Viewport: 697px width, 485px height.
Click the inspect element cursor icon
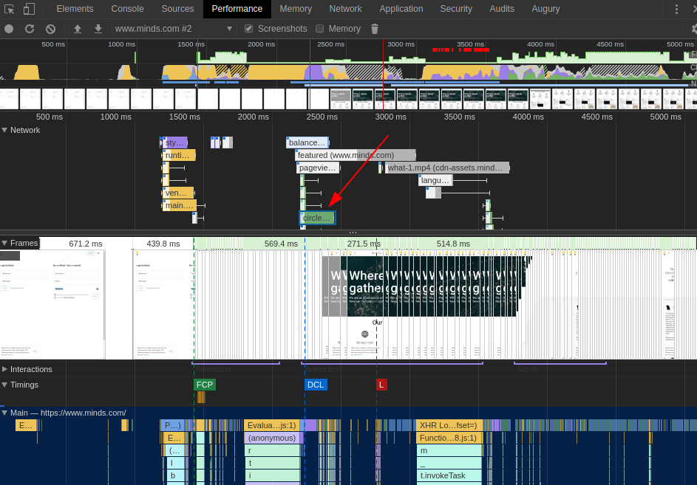pos(10,9)
